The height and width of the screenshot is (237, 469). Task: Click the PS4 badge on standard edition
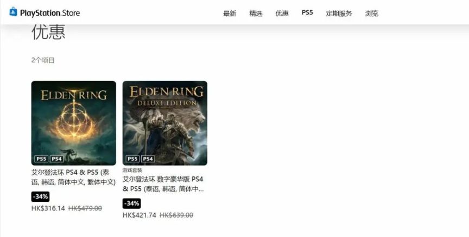point(56,159)
